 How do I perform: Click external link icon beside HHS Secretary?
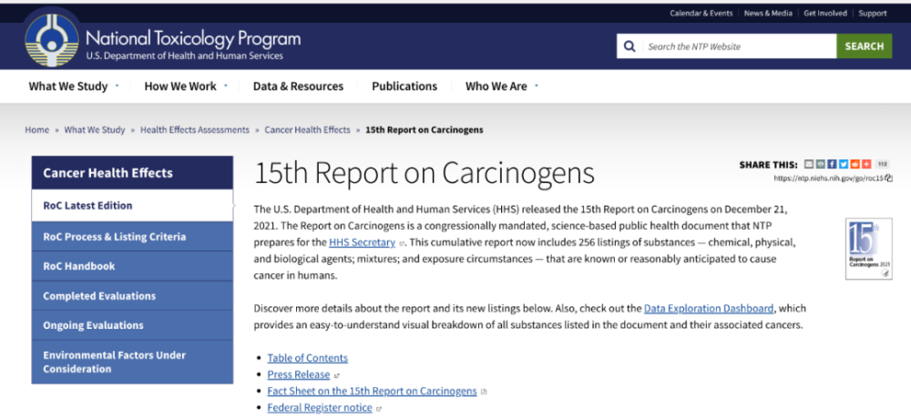(x=402, y=243)
